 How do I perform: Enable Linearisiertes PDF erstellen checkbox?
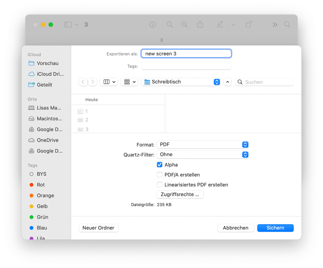[160, 185]
